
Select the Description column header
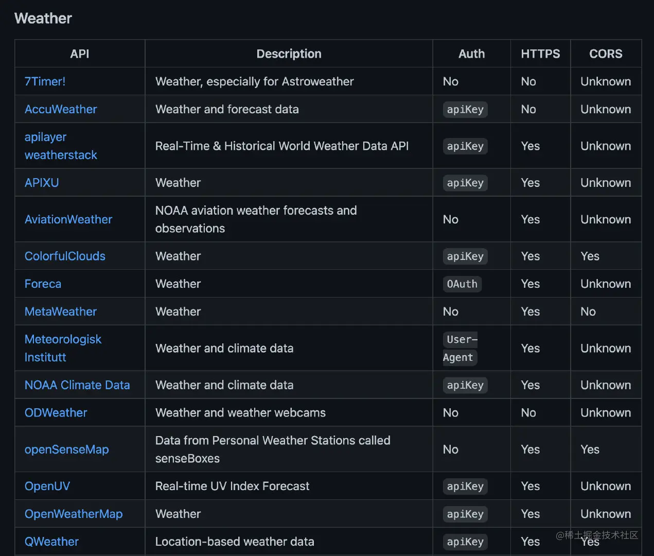[289, 54]
